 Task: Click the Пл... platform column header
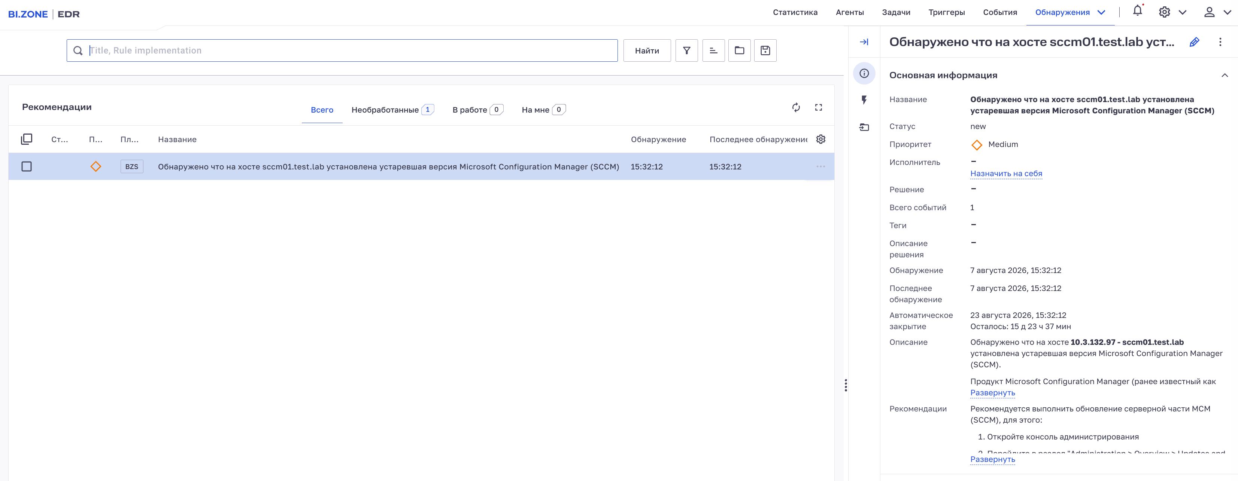pyautogui.click(x=129, y=140)
